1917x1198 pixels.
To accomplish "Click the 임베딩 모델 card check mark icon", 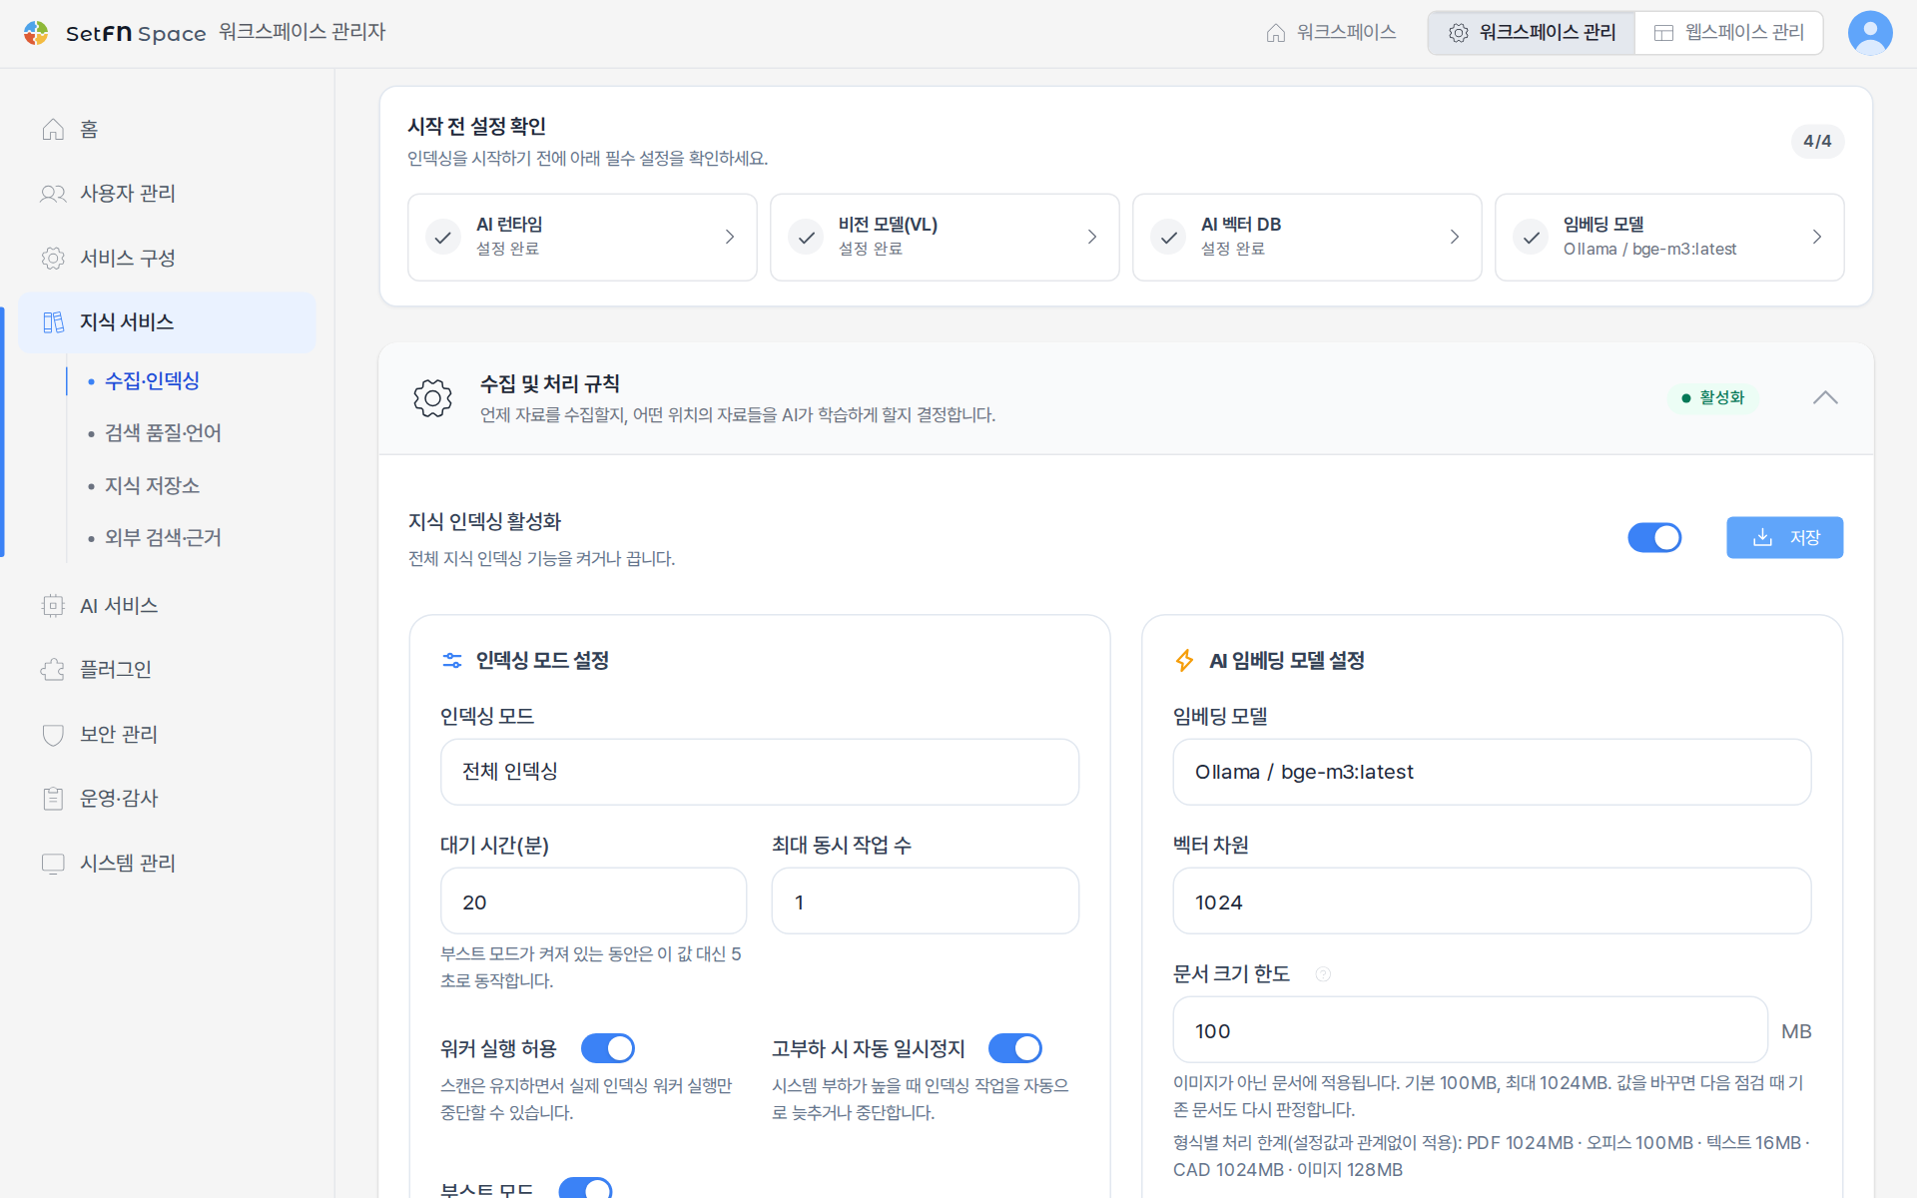I will pos(1530,238).
